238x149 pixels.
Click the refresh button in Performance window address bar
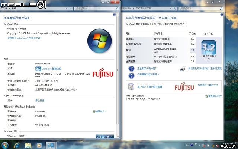[x=175, y=9]
